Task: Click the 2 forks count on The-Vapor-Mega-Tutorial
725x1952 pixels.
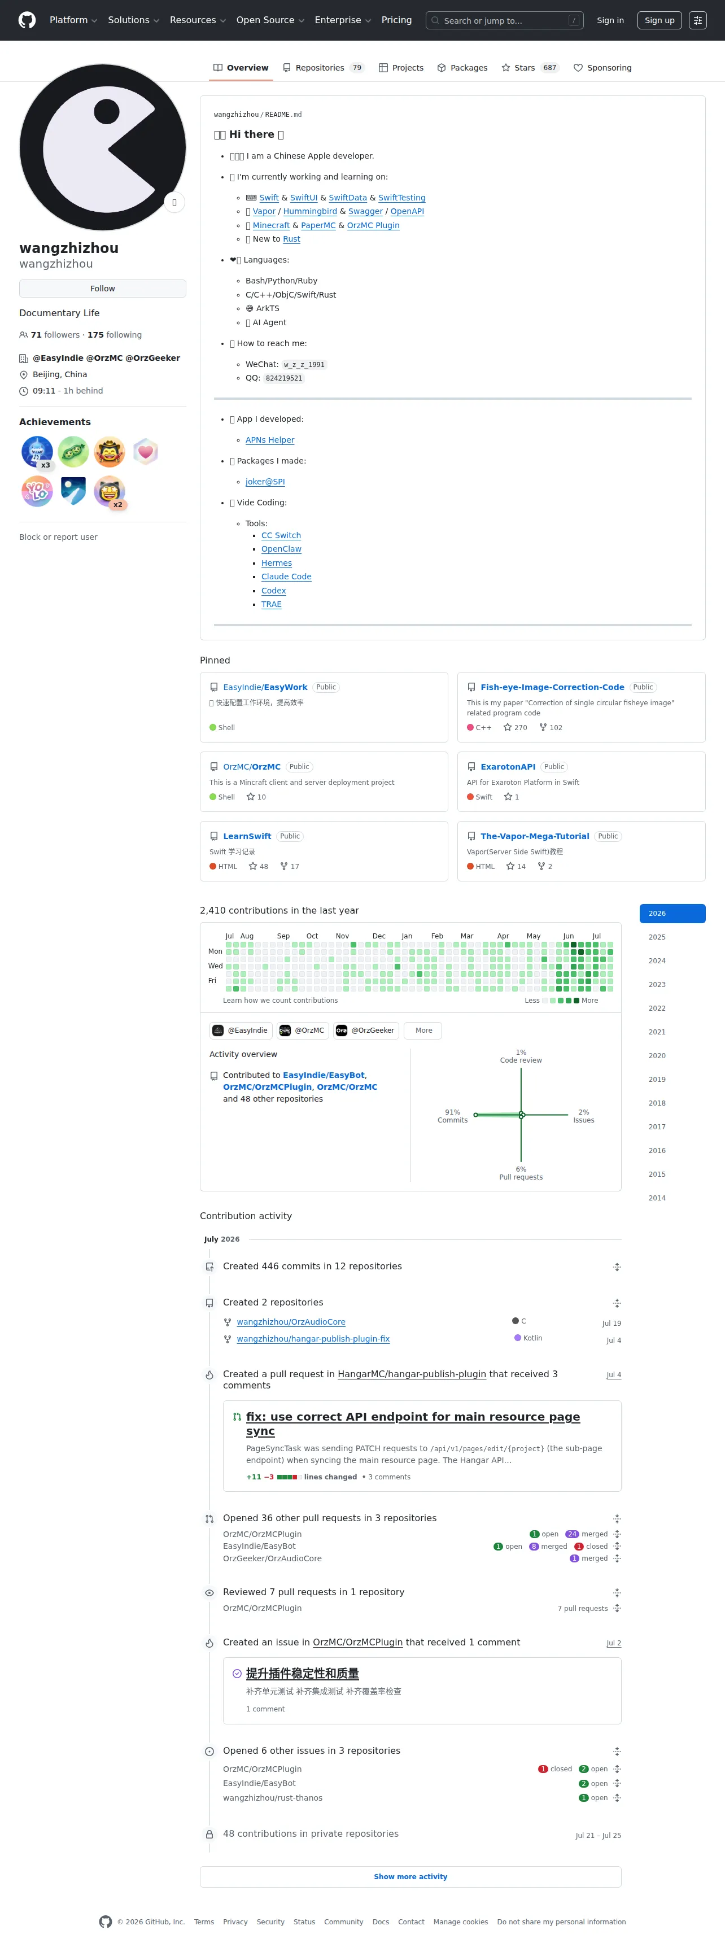Action: tap(545, 866)
